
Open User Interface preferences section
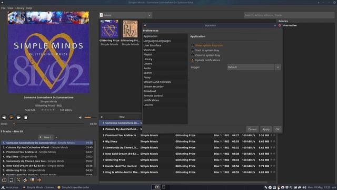pos(165,45)
